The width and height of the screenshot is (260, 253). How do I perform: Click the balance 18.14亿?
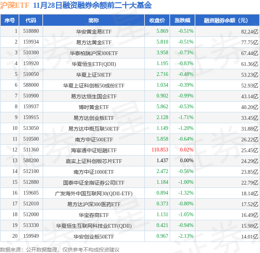point(250,193)
